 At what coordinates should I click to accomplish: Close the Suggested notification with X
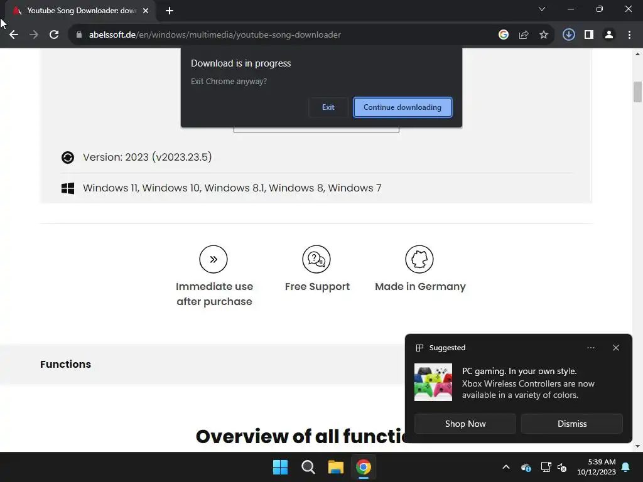tap(616, 348)
